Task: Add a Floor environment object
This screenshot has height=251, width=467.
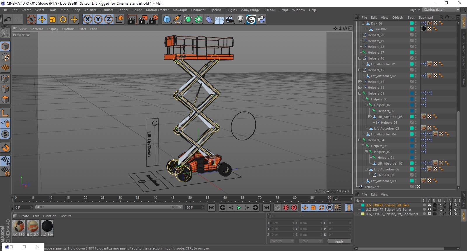Action: tap(219, 20)
